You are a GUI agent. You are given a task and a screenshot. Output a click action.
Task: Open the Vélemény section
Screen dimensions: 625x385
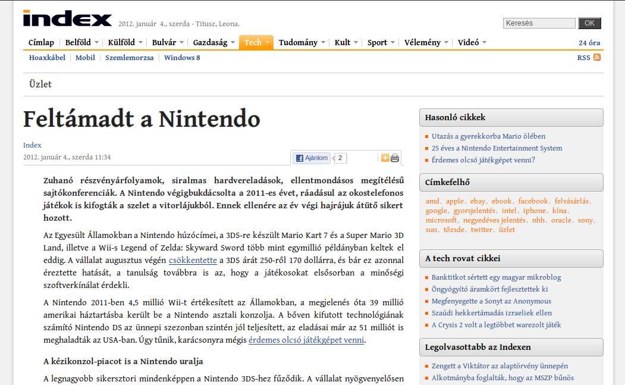click(422, 42)
